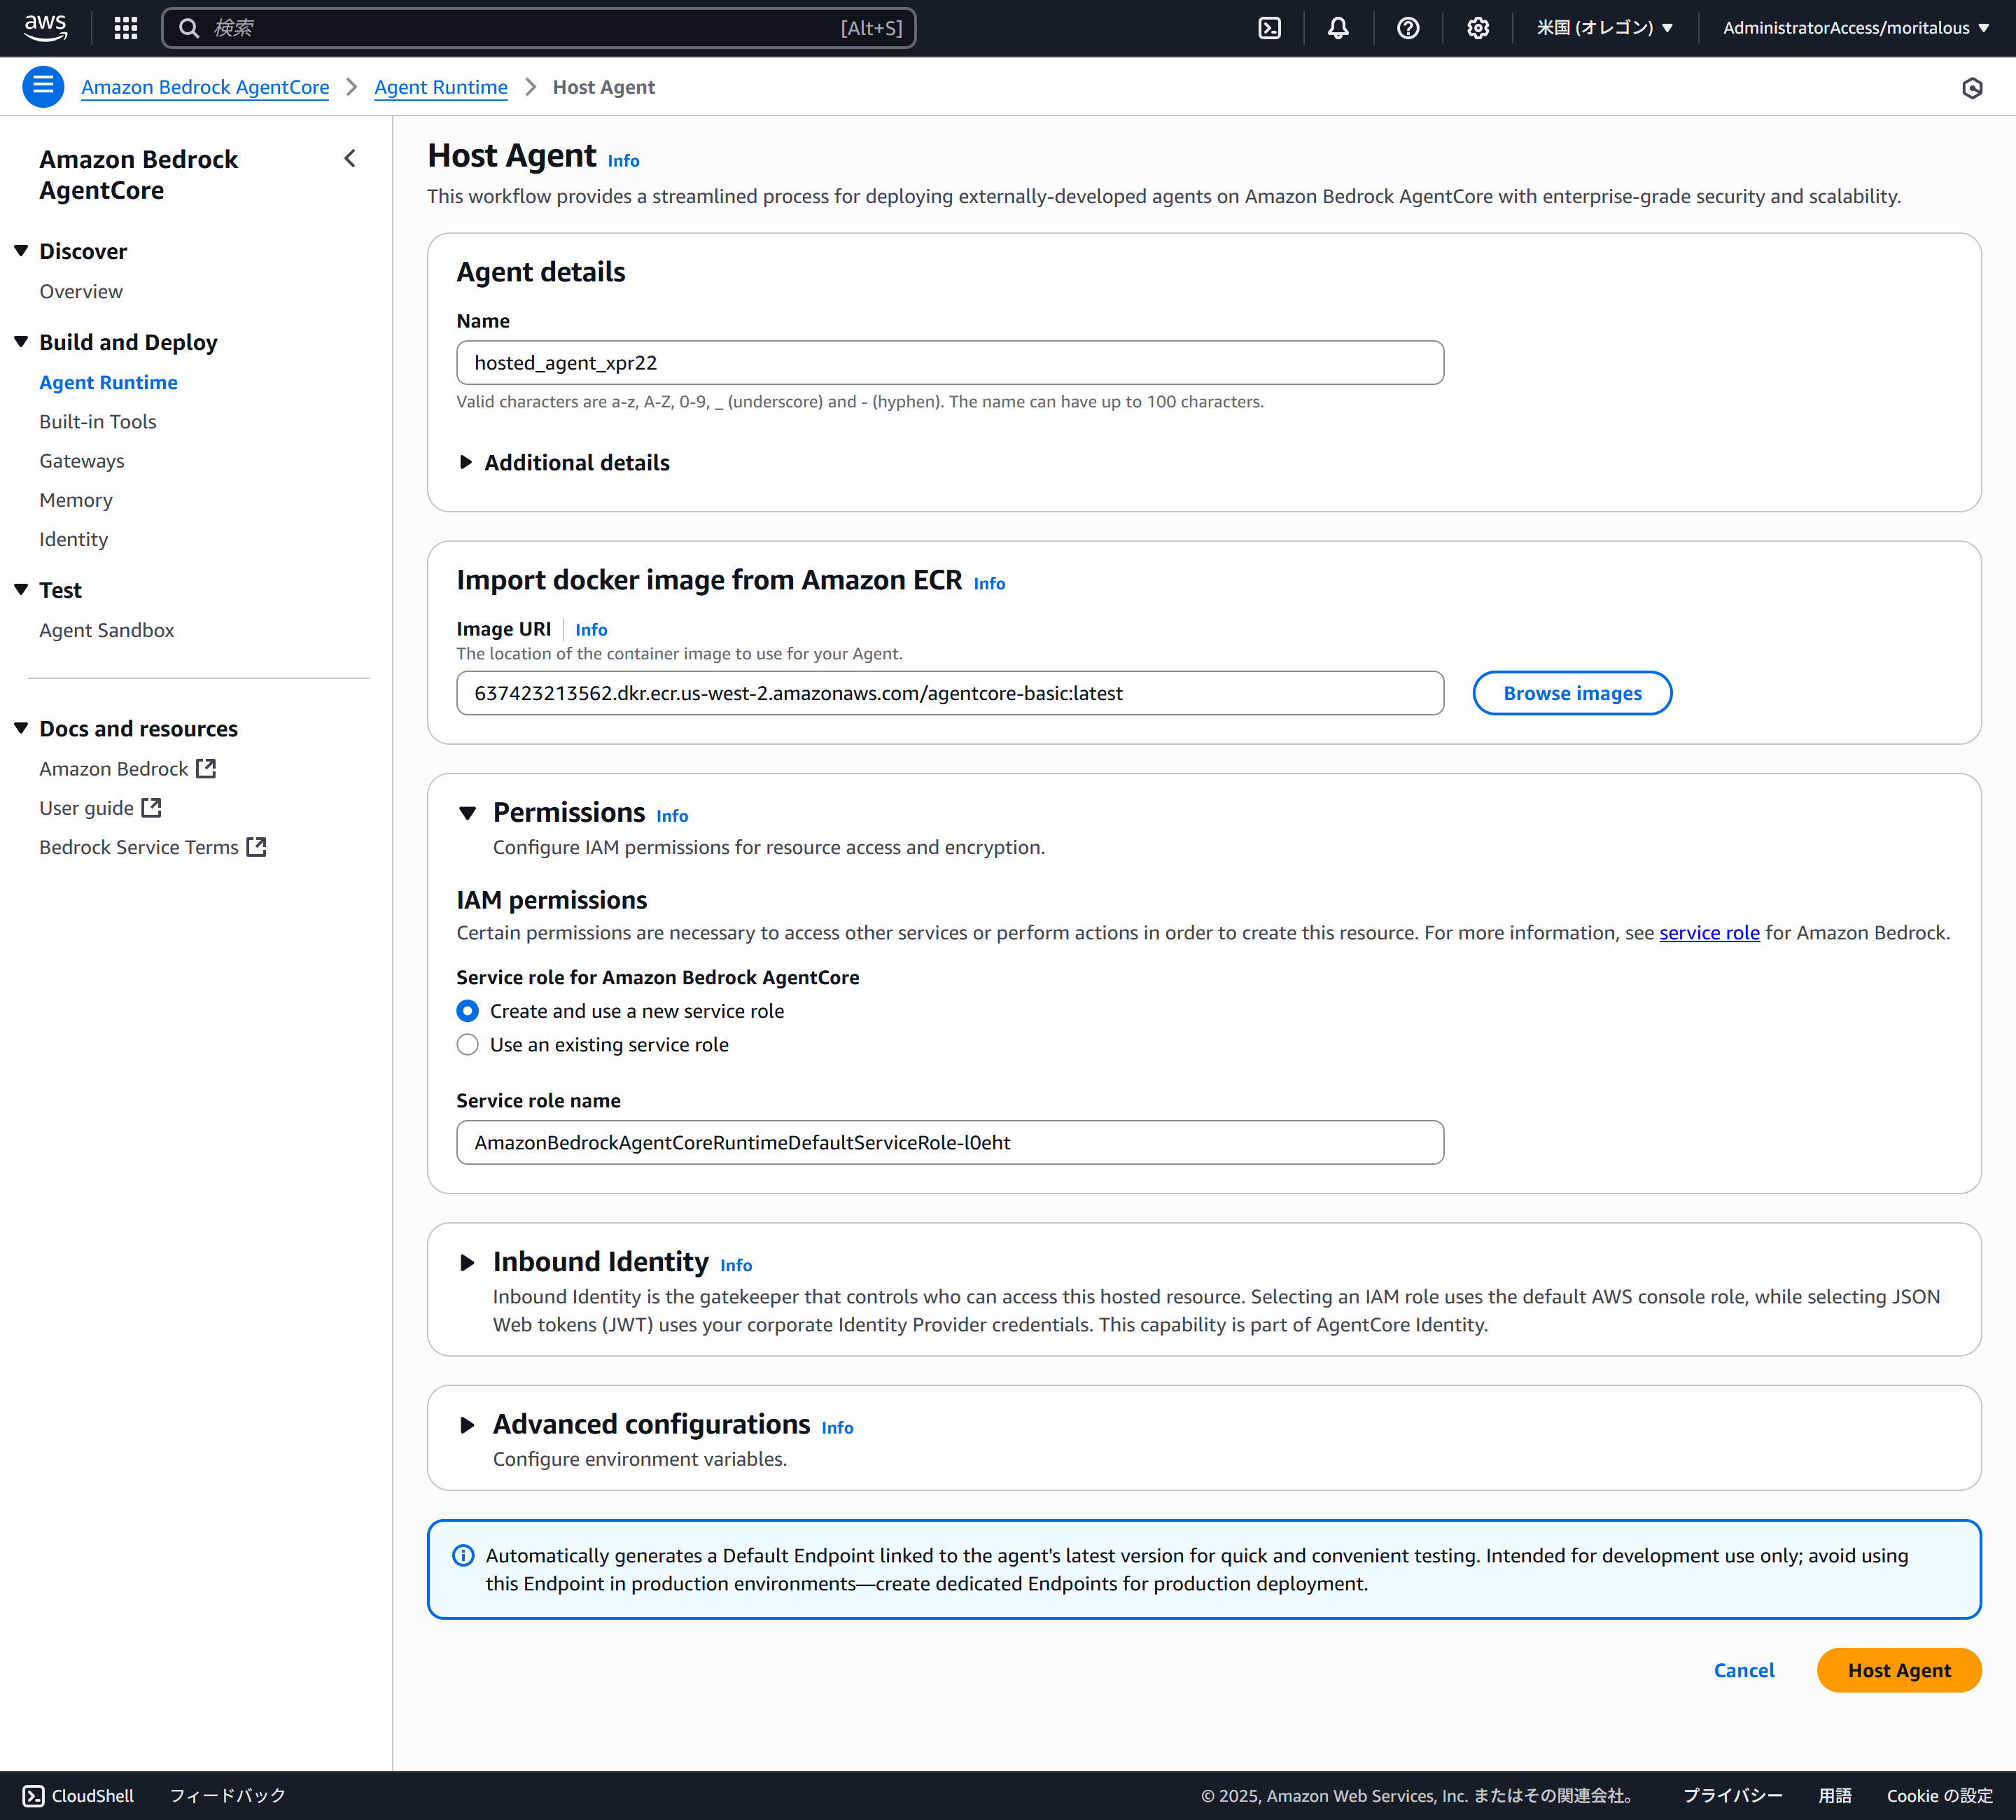Open the settings gear
This screenshot has width=2016, height=1820.
[x=1477, y=27]
